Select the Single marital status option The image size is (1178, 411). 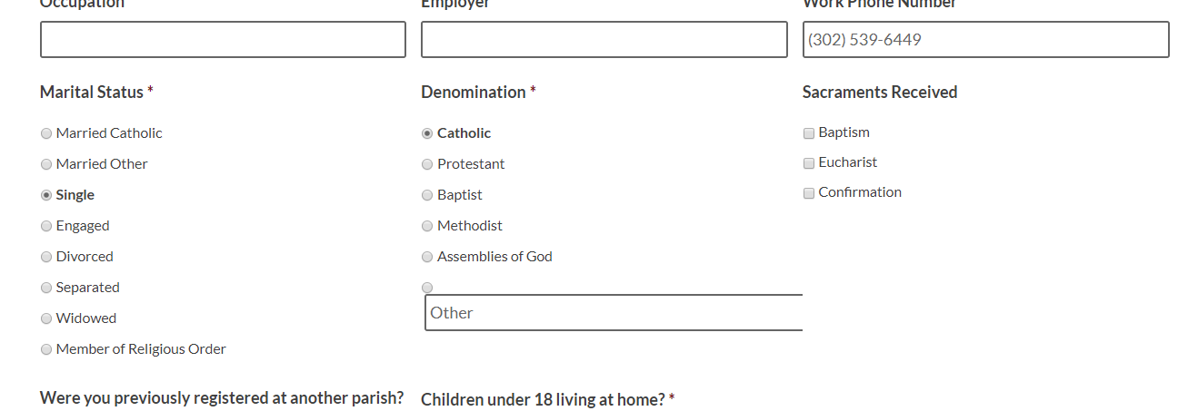pos(46,195)
